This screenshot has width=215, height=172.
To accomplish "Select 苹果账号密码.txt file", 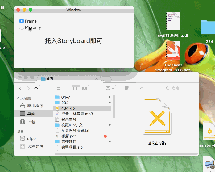I will (82, 130).
